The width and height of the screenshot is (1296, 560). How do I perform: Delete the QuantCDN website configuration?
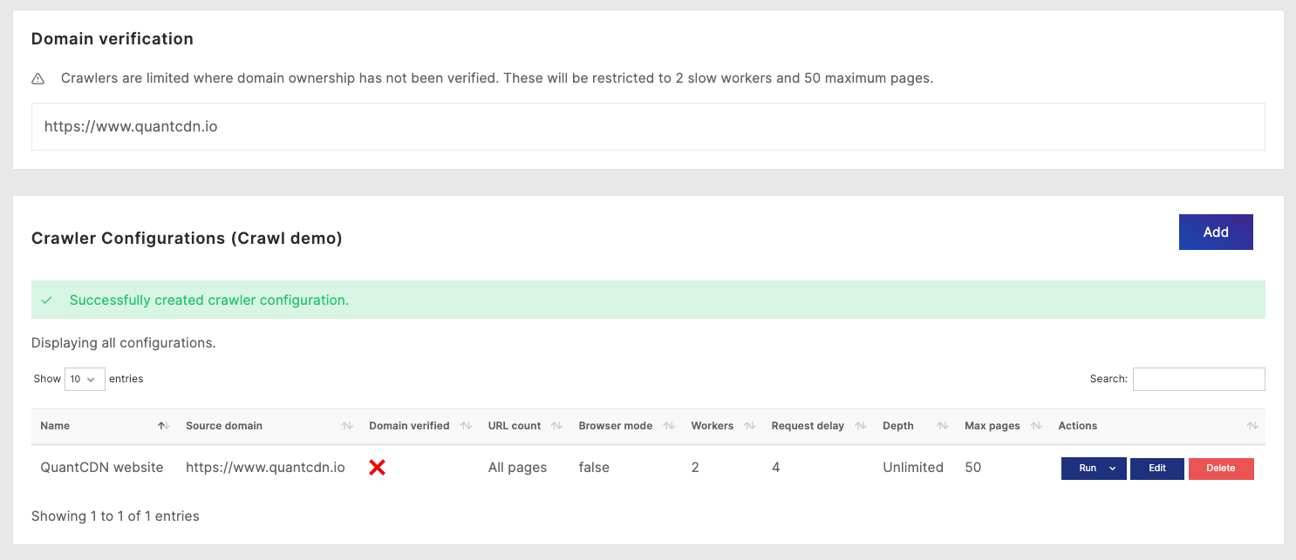pos(1221,469)
